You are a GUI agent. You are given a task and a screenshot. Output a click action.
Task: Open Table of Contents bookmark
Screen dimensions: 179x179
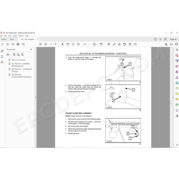(18, 60)
